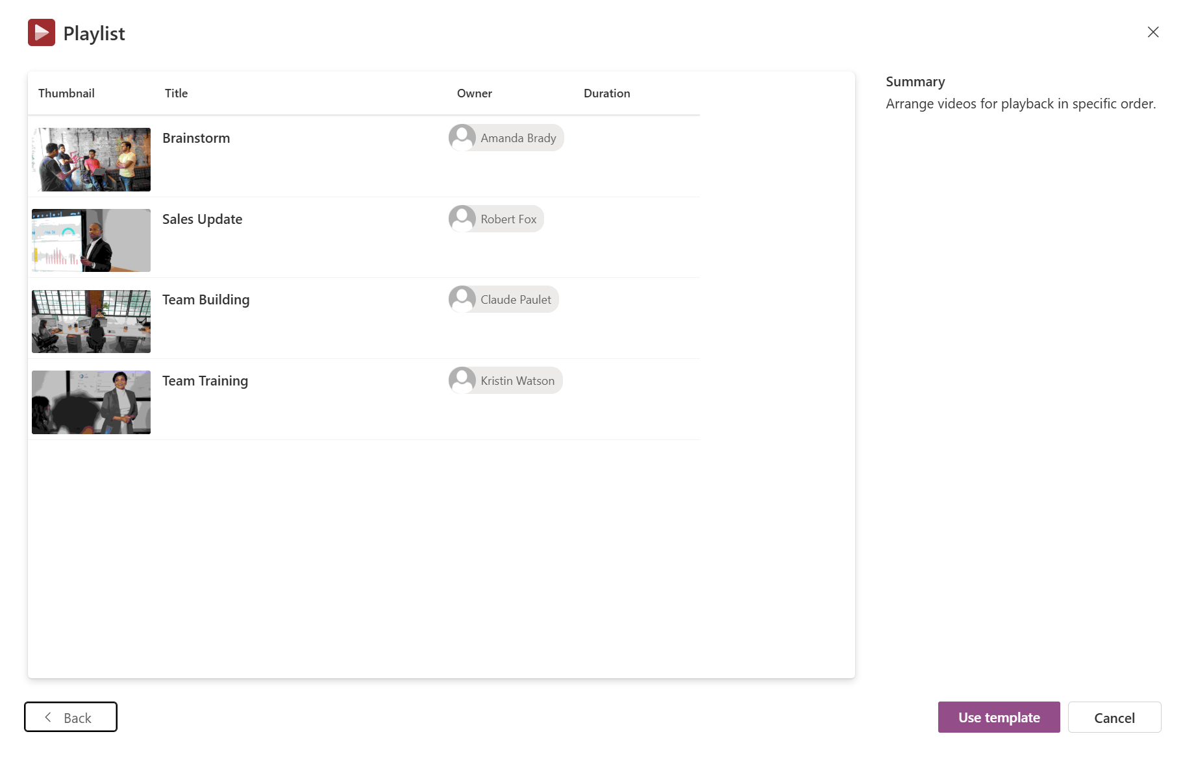Viewport: 1183px width, 758px height.
Task: Sort videos by the Owner column
Action: pos(474,93)
